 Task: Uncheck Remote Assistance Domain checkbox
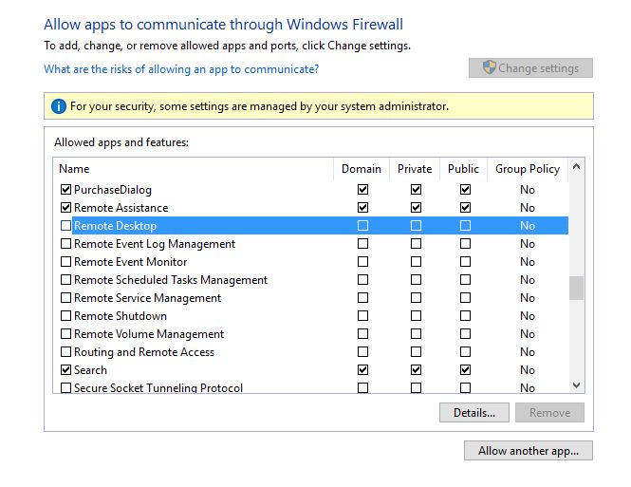click(x=362, y=207)
